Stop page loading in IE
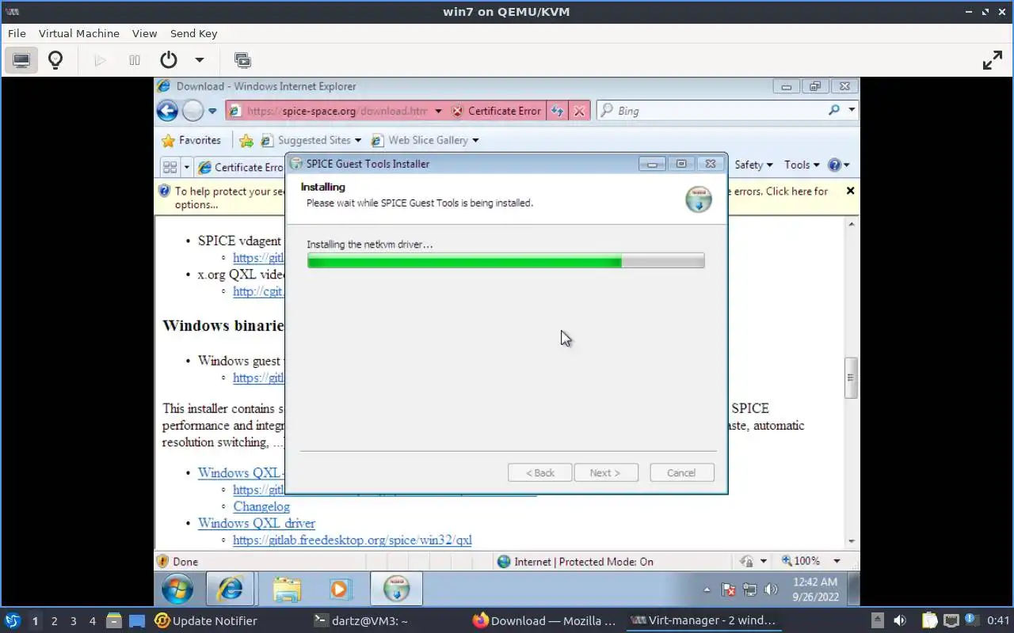The image size is (1014, 633). [x=579, y=111]
